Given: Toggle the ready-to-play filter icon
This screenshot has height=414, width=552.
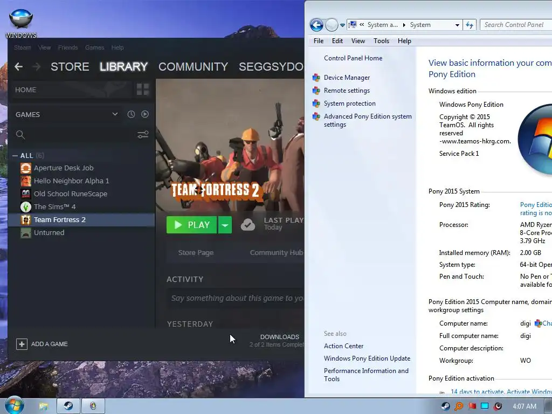Looking at the screenshot, I should click(x=145, y=114).
